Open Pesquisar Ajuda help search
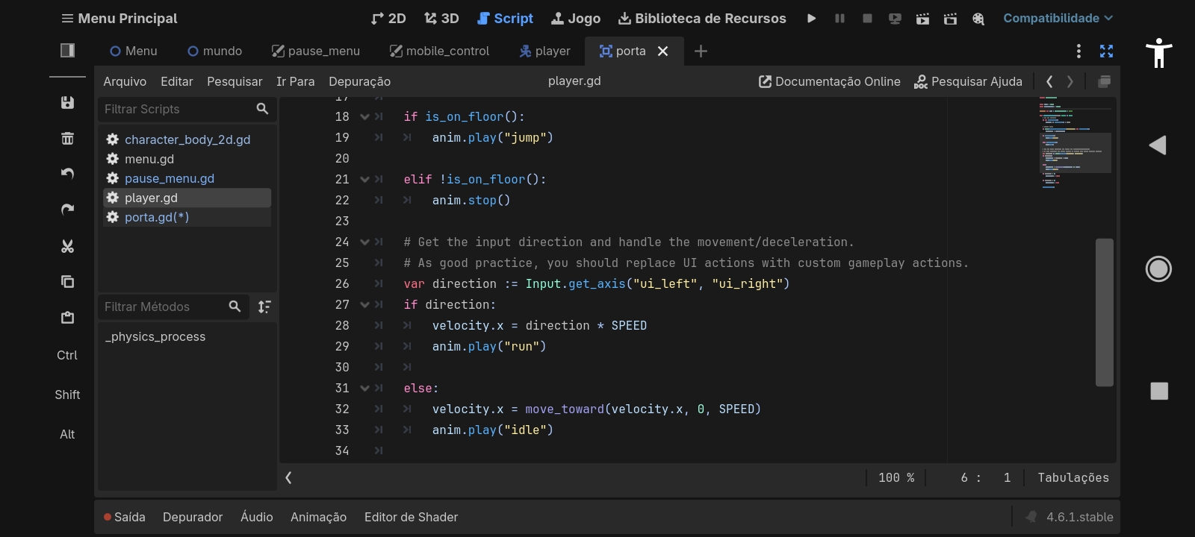Screen dimensions: 1195x537 click(x=968, y=81)
